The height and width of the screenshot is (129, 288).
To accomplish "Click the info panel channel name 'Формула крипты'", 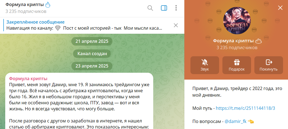I will click(x=233, y=41).
